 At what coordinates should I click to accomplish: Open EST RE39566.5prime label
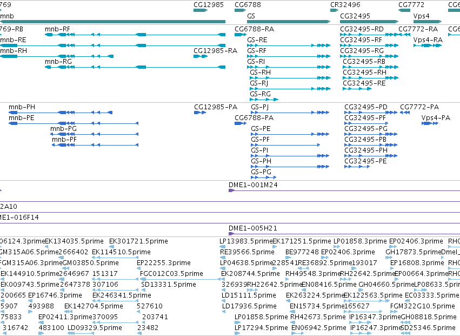click(x=248, y=252)
